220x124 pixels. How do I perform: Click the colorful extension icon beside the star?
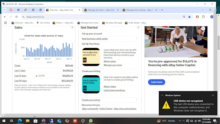point(197,17)
